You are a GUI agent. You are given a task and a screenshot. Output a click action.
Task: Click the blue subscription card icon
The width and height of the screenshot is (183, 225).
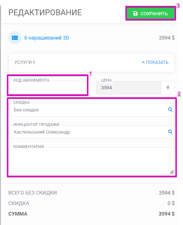(x=15, y=38)
